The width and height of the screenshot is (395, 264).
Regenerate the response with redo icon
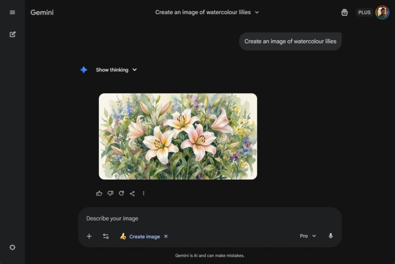coord(122,193)
